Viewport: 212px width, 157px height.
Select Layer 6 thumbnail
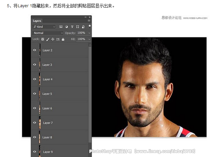tap(40, 108)
